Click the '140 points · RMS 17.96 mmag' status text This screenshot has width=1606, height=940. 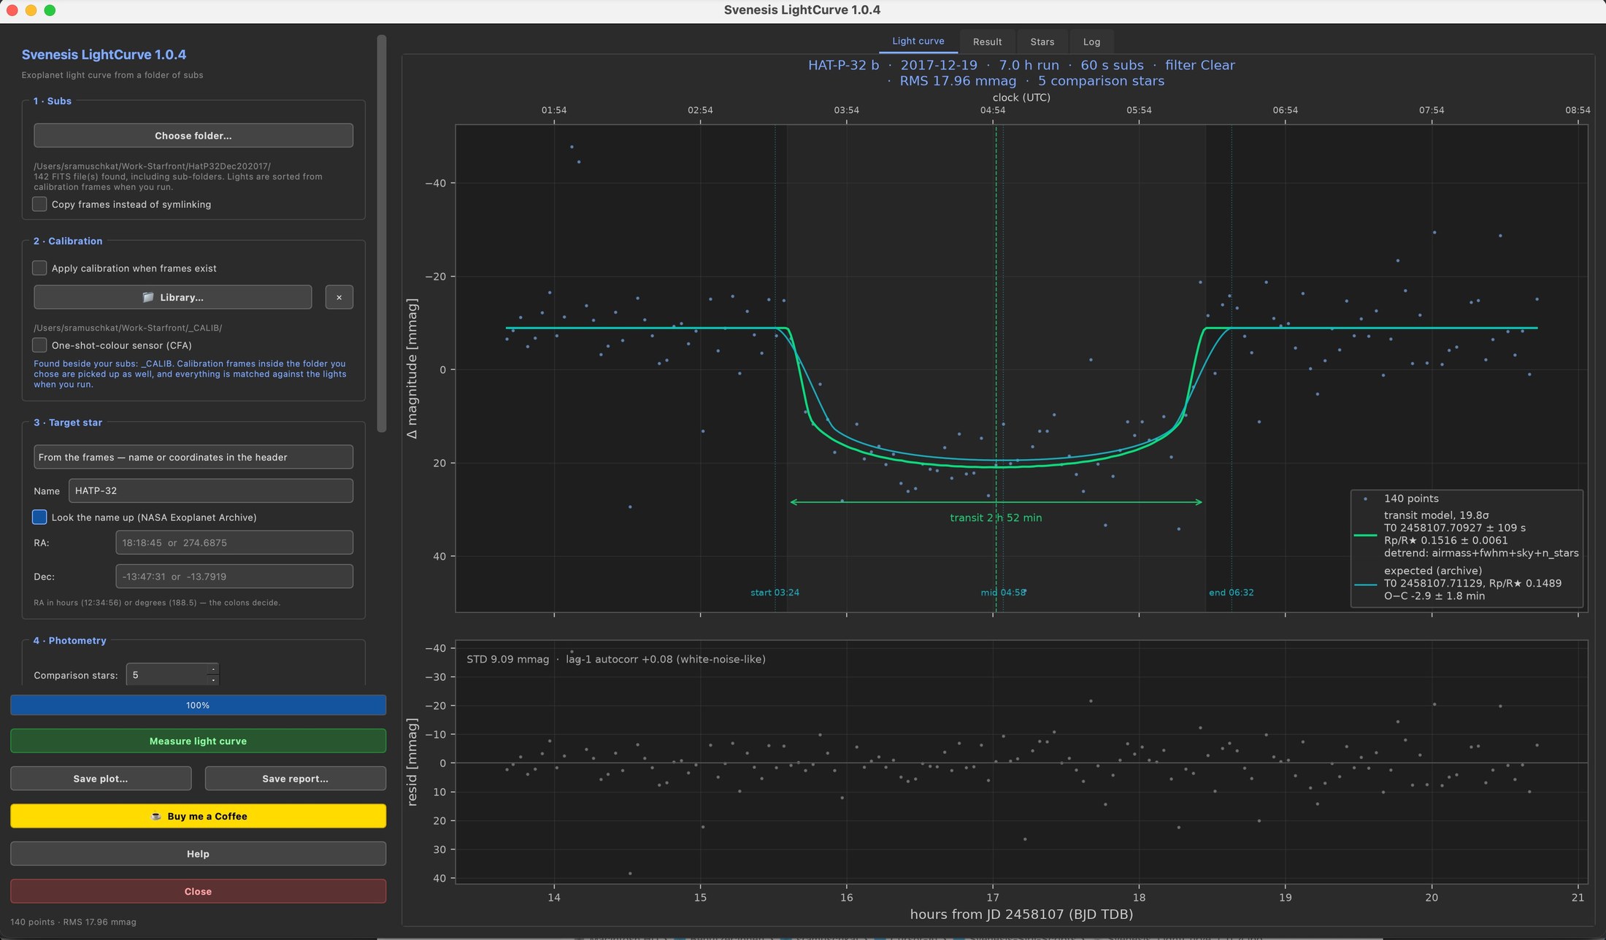(x=73, y=922)
